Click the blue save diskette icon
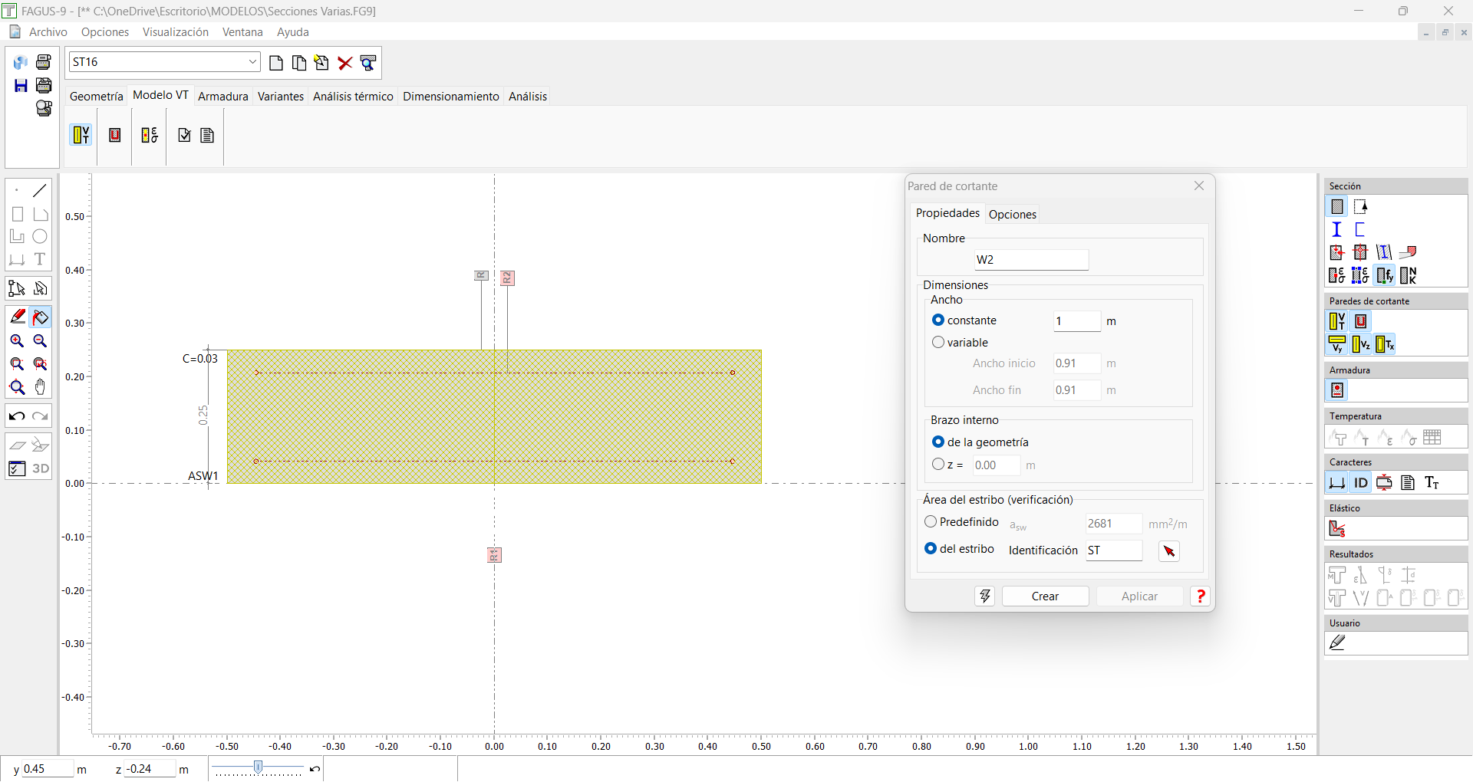Image resolution: width=1473 pixels, height=782 pixels. click(21, 85)
